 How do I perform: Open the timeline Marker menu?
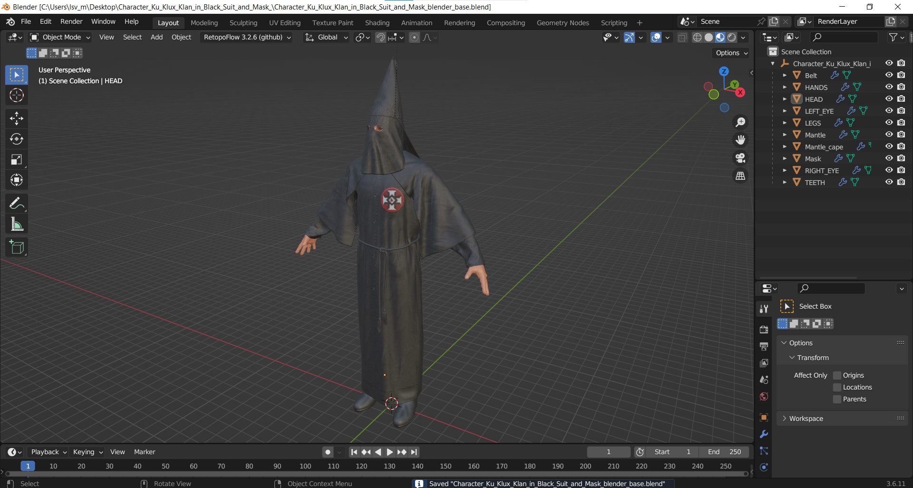click(145, 452)
